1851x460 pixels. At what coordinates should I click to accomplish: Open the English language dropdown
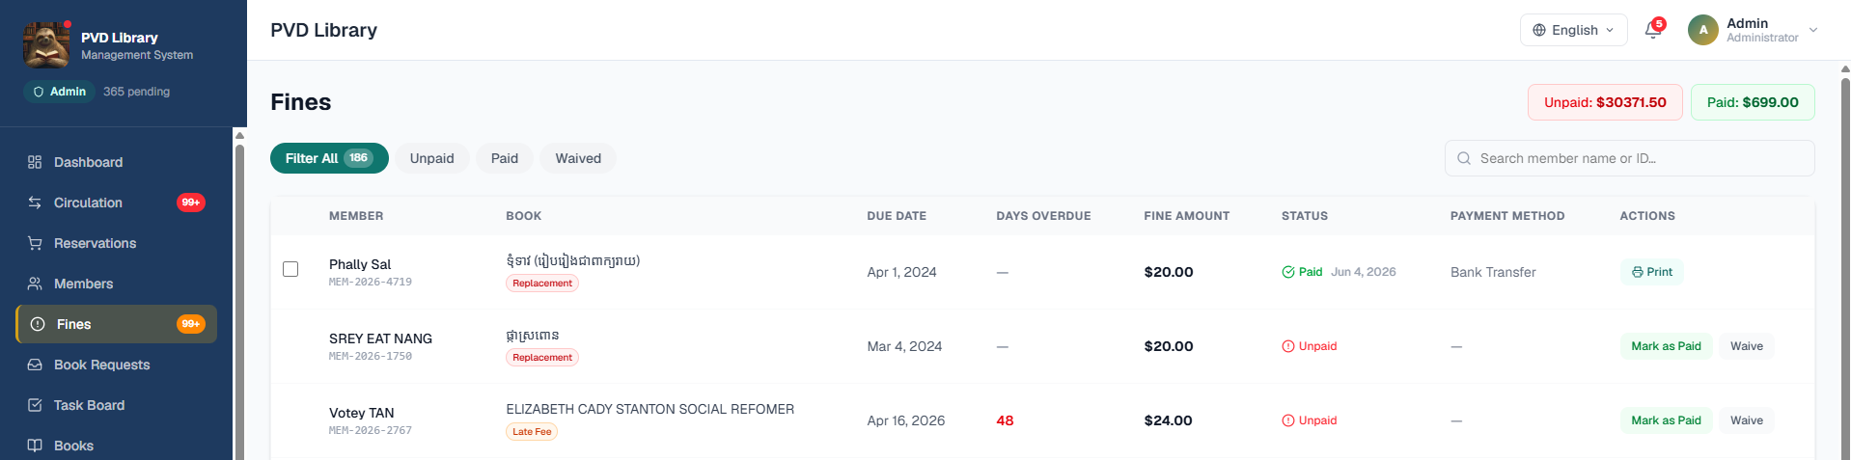(x=1573, y=30)
